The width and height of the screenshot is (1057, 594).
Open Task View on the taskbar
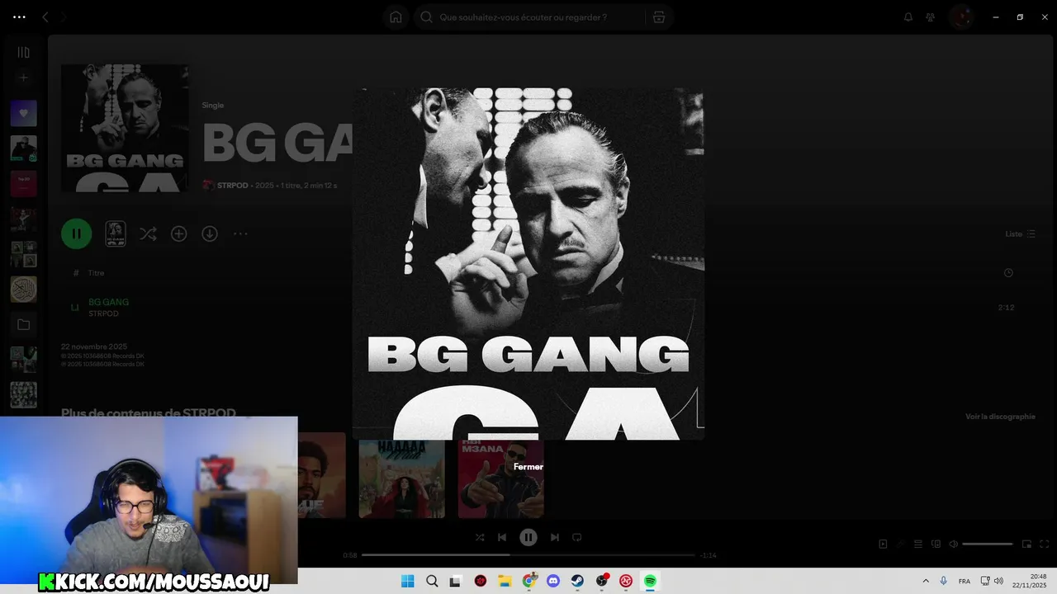click(455, 582)
